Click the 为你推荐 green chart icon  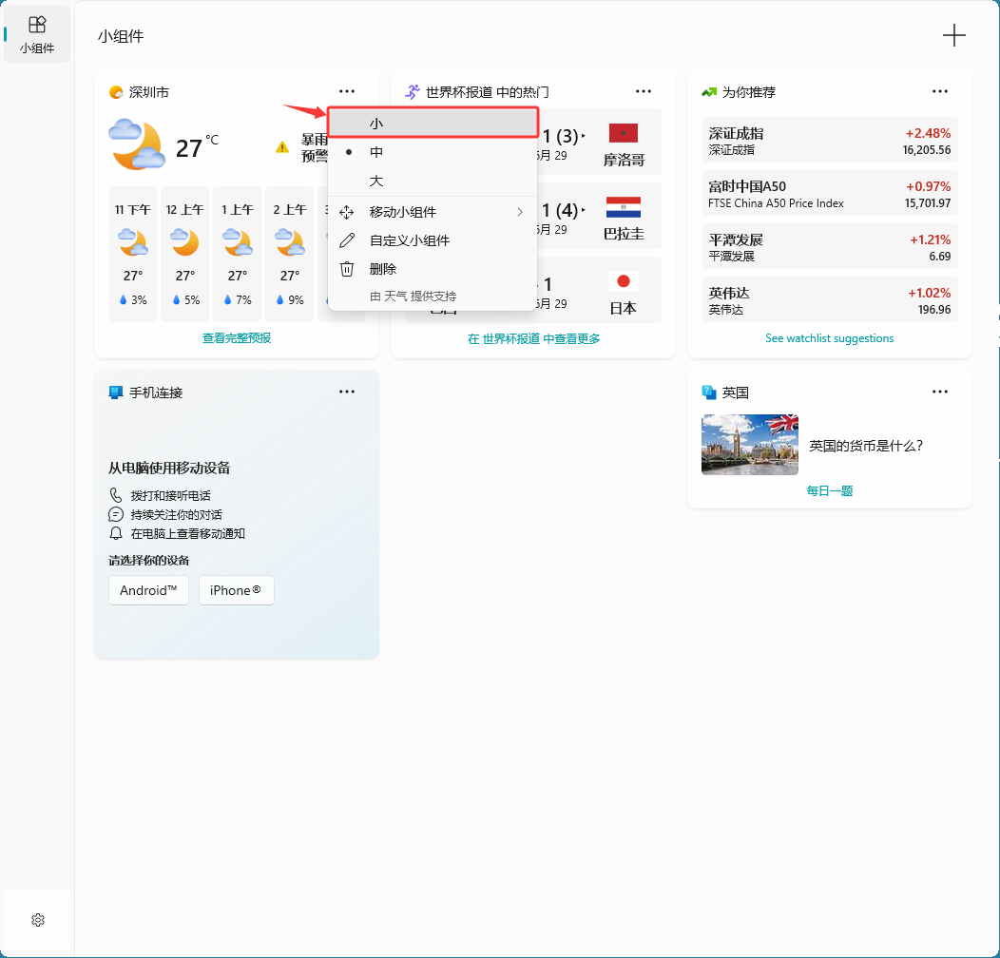pos(709,92)
